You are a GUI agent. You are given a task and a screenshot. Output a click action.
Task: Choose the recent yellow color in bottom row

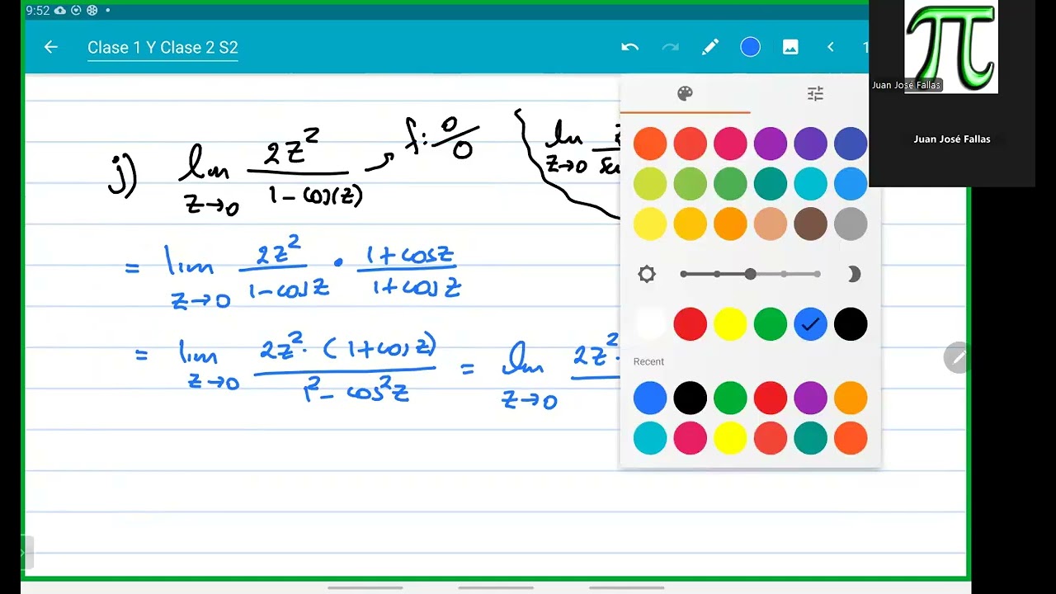pos(730,438)
